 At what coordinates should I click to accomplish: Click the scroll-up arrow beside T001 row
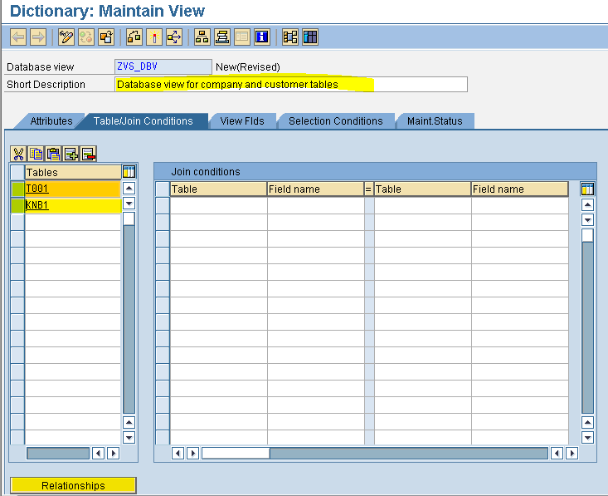pos(129,189)
